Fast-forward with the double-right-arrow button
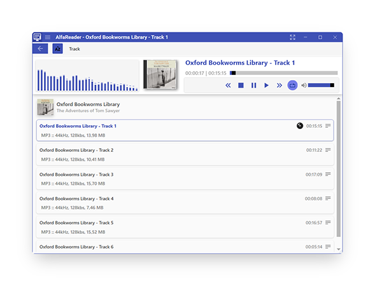375x286 pixels. tap(279, 85)
